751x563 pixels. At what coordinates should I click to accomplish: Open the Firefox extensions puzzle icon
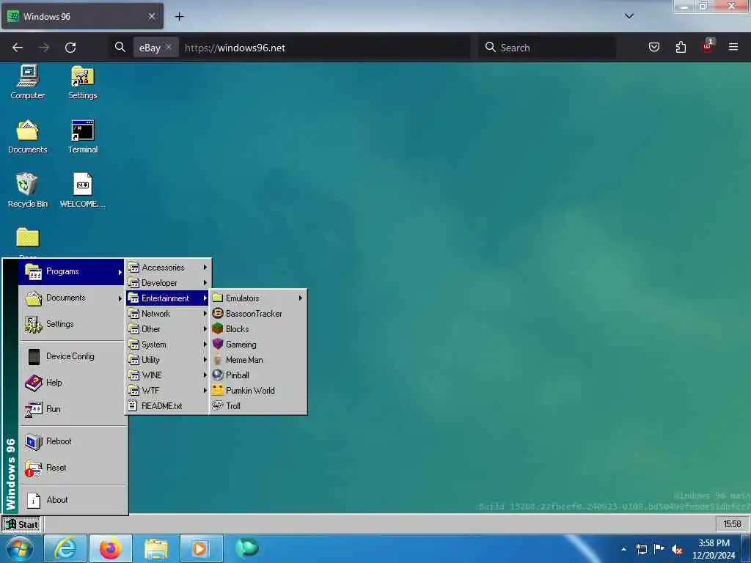point(681,47)
